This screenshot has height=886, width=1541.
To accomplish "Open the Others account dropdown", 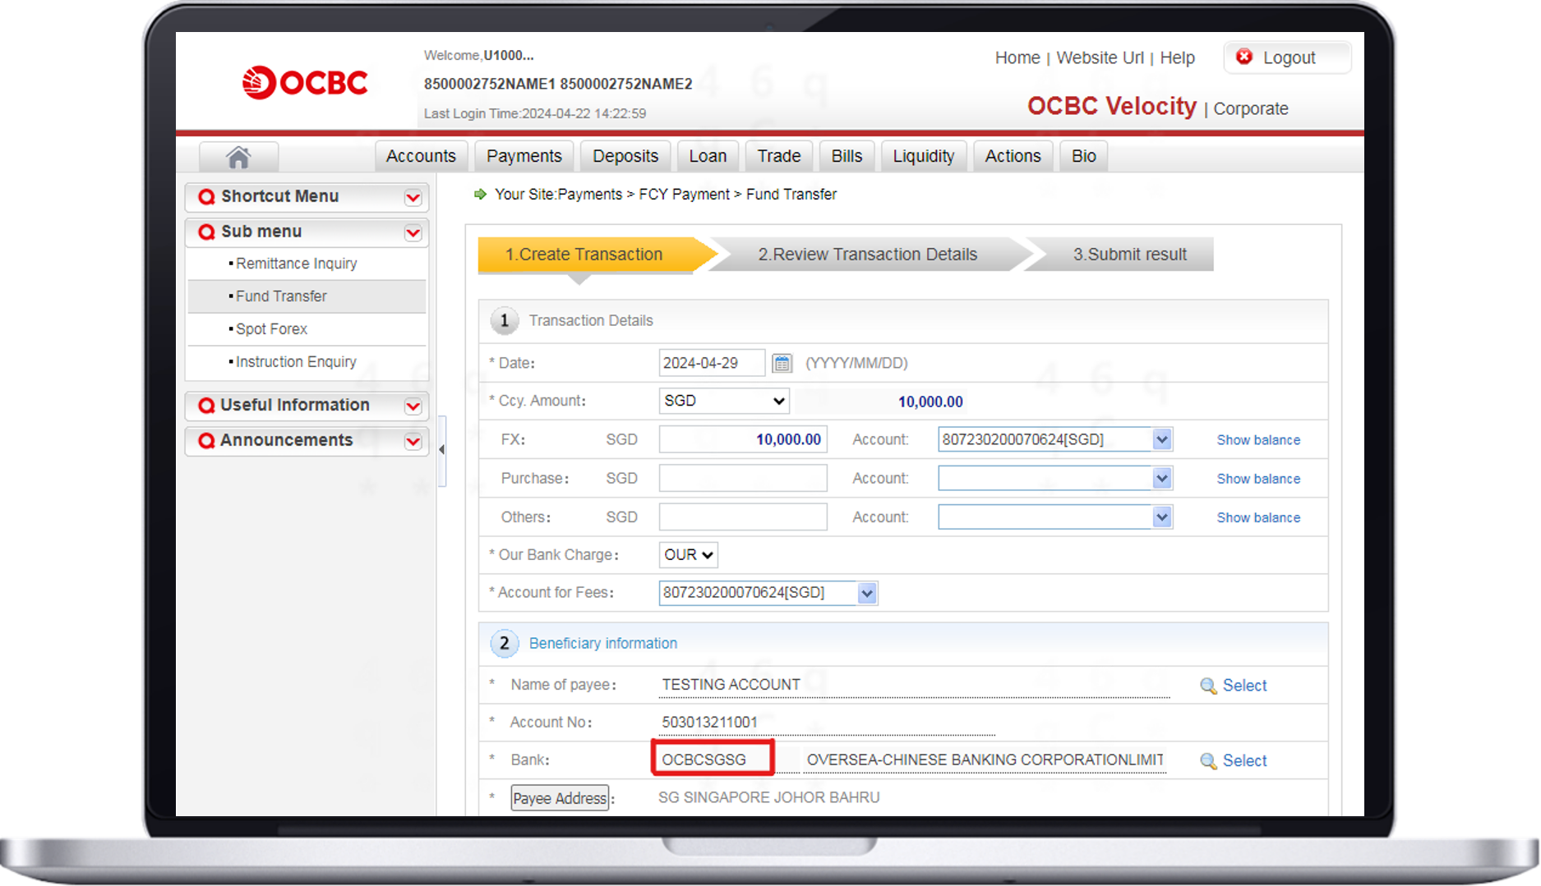I will point(1161,517).
